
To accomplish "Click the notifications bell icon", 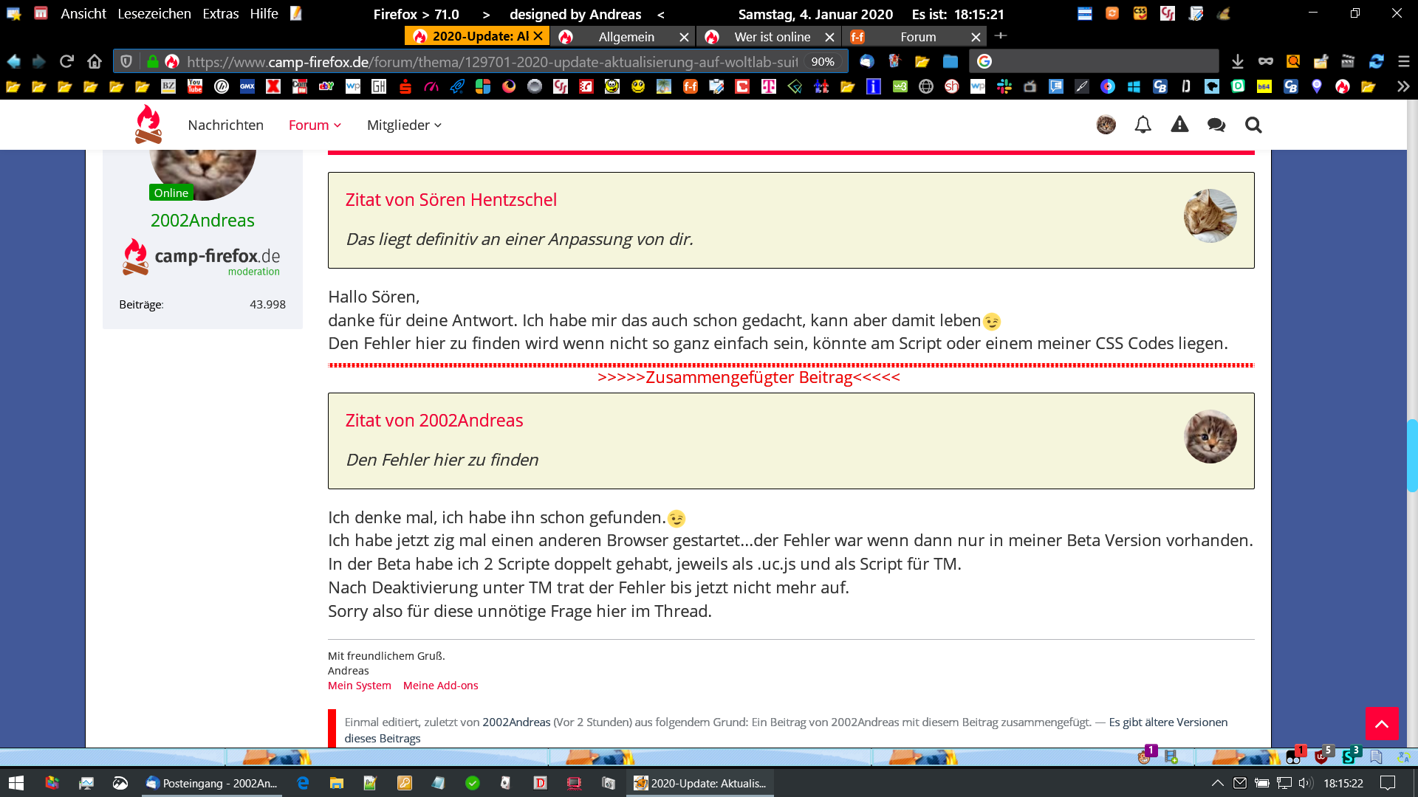I will pyautogui.click(x=1143, y=125).
